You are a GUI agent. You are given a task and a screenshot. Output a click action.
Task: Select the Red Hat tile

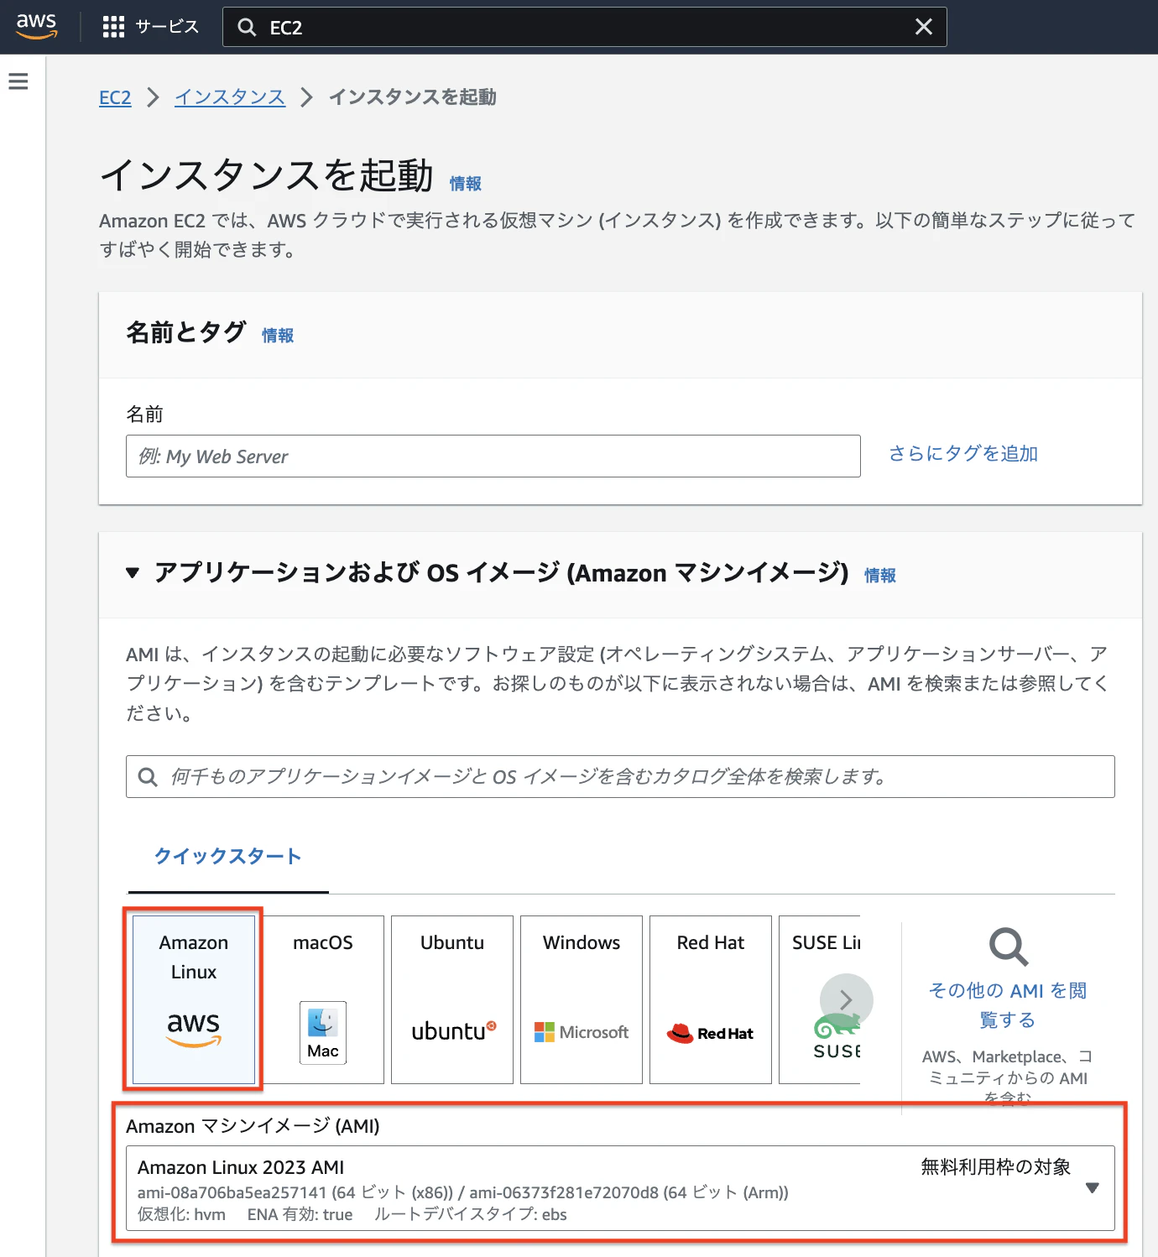pos(711,999)
